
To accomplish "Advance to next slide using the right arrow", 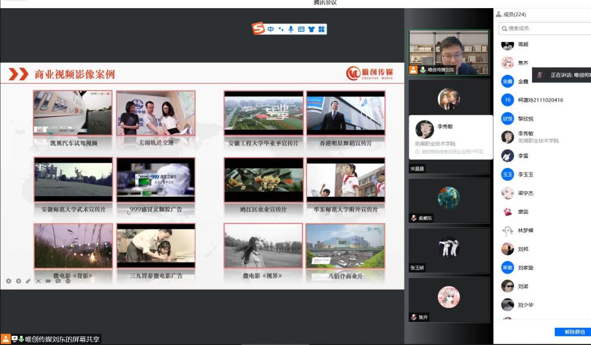I will pos(18,281).
